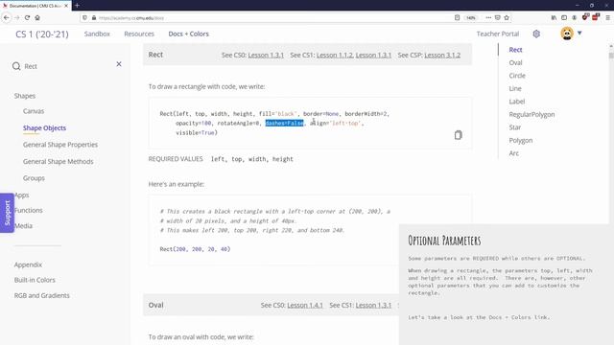Open the Resources menu item
The image size is (614, 345).
(139, 34)
